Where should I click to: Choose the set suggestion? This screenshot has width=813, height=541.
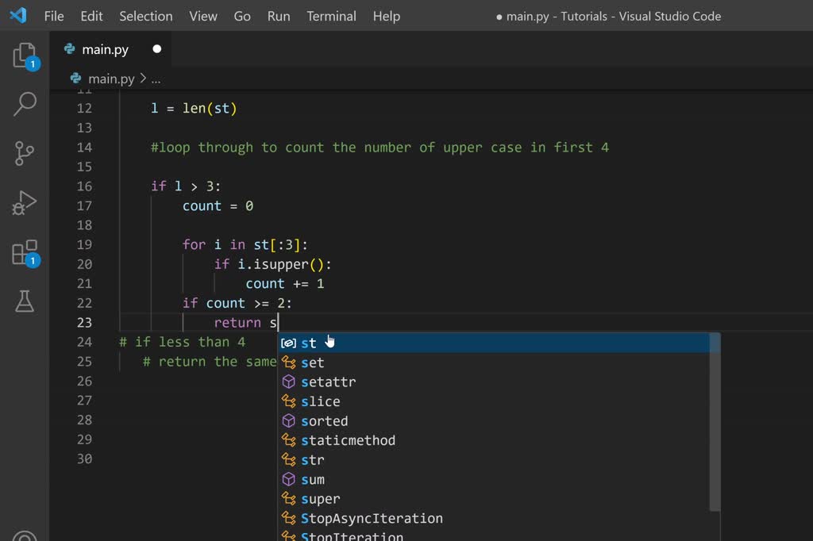(495, 363)
